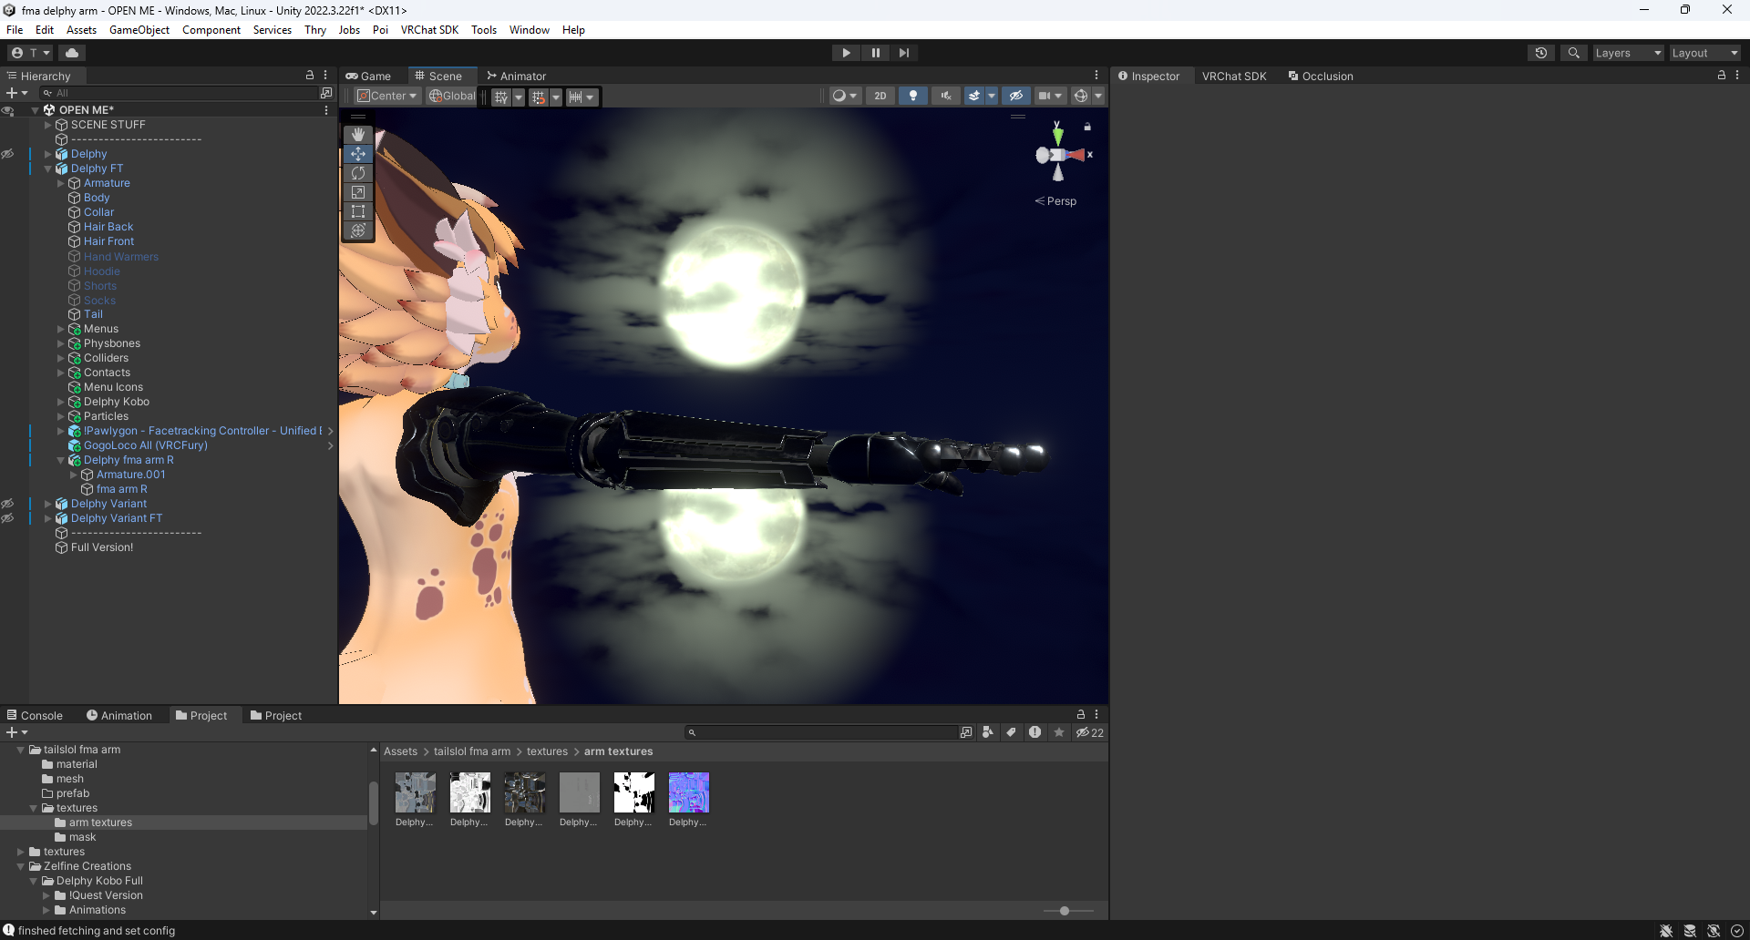Open the VRChat SDK menu
The height and width of the screenshot is (940, 1750).
(429, 30)
